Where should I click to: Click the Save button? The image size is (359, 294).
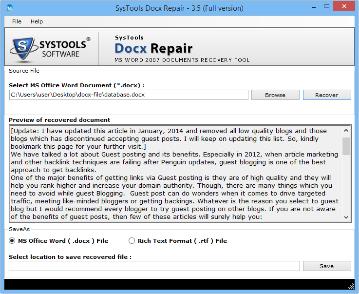point(327,266)
